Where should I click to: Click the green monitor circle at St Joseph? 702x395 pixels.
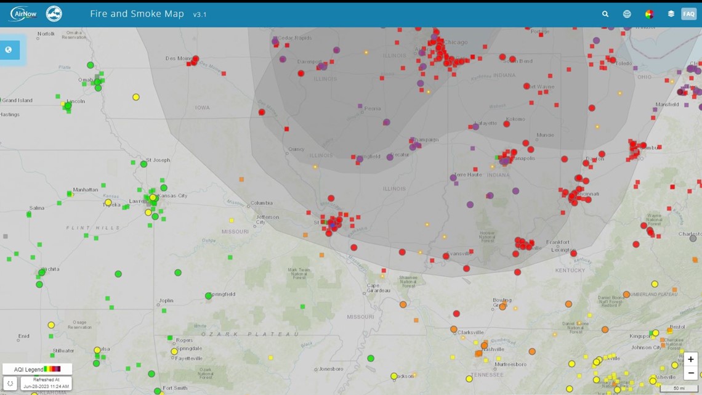tap(143, 165)
